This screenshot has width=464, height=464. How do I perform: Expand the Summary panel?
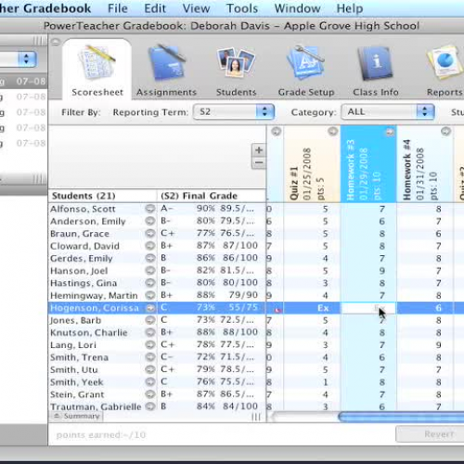pos(76,417)
